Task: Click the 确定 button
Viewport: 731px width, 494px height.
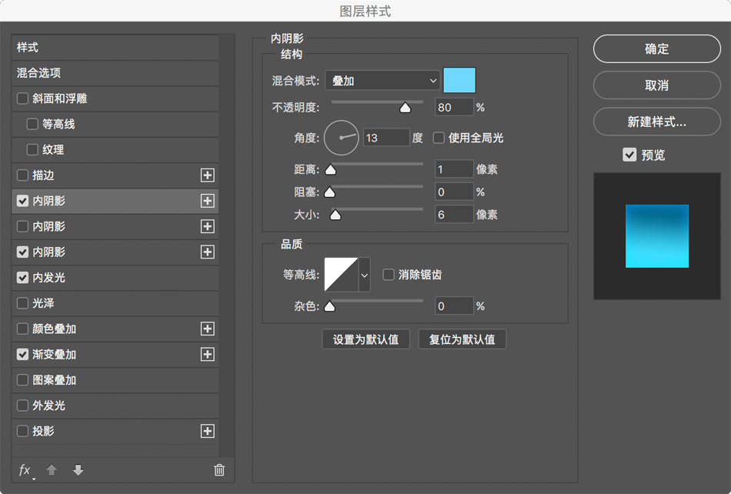Action: pyautogui.click(x=657, y=49)
